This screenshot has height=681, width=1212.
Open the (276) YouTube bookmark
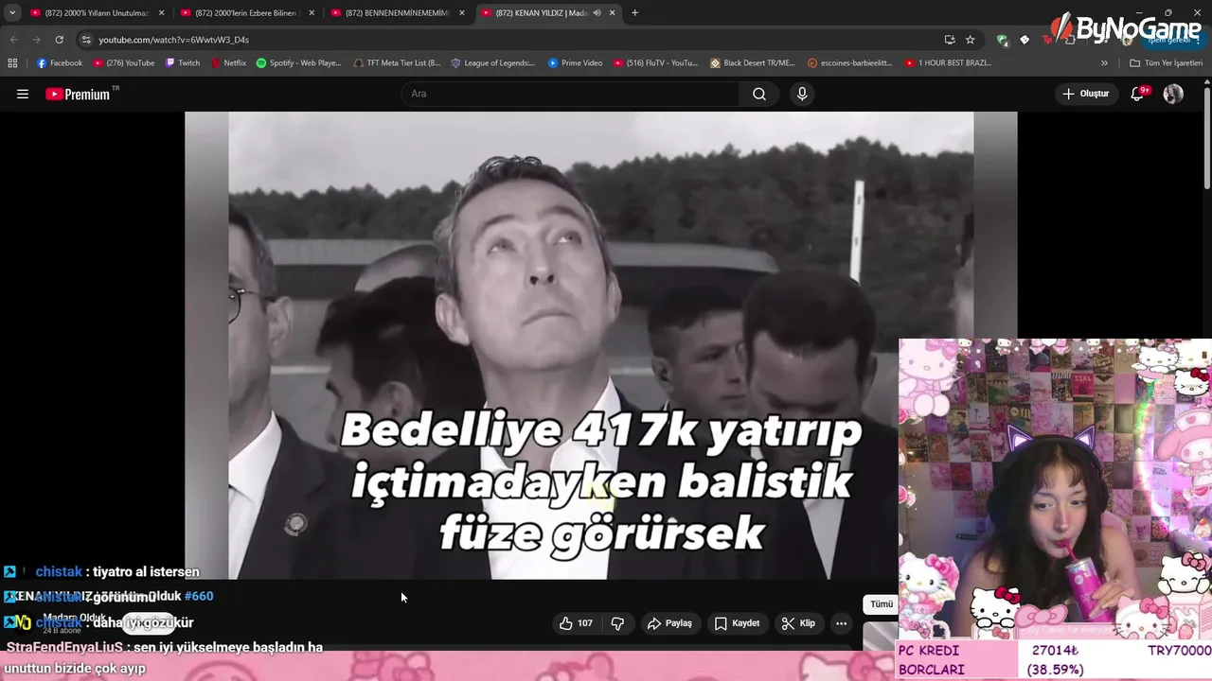pos(124,63)
